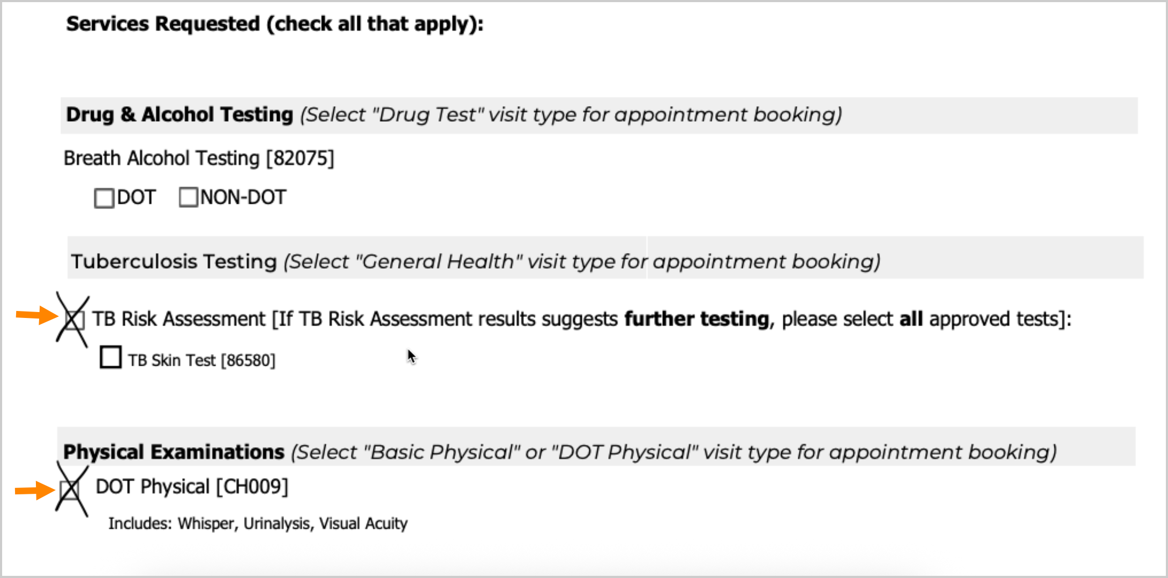Image resolution: width=1168 pixels, height=578 pixels.
Task: Click the TB Skin Test [86580] label
Action: (201, 360)
